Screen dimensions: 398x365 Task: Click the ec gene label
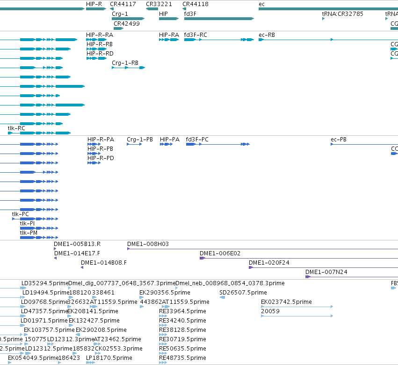[261, 4]
